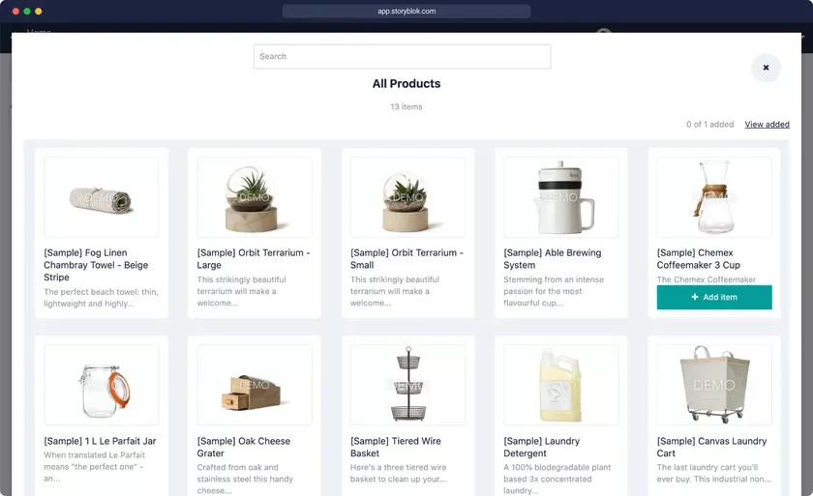This screenshot has width=813, height=496.
Task: Close the All Products dialog
Action: (x=766, y=68)
